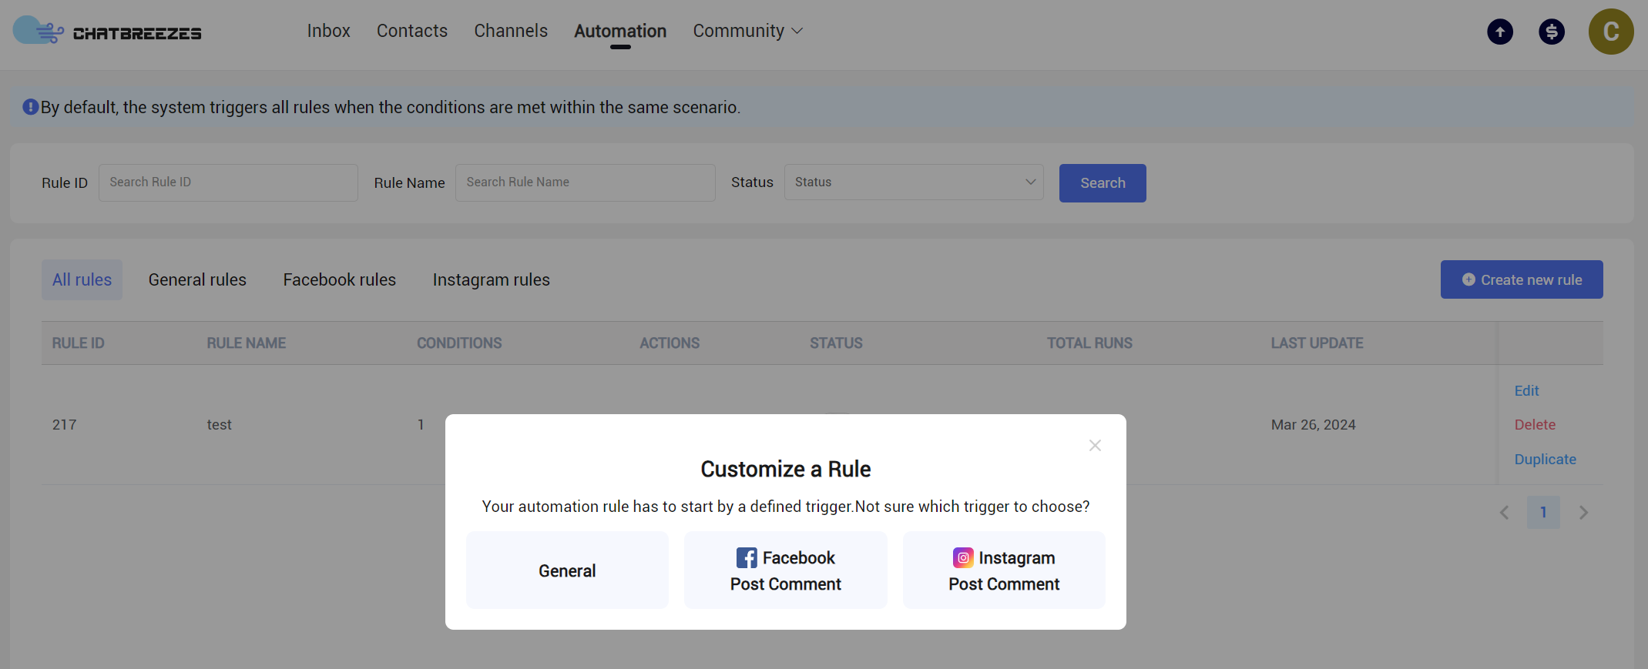The width and height of the screenshot is (1648, 669).
Task: Switch to the General rules tab
Action: click(197, 280)
